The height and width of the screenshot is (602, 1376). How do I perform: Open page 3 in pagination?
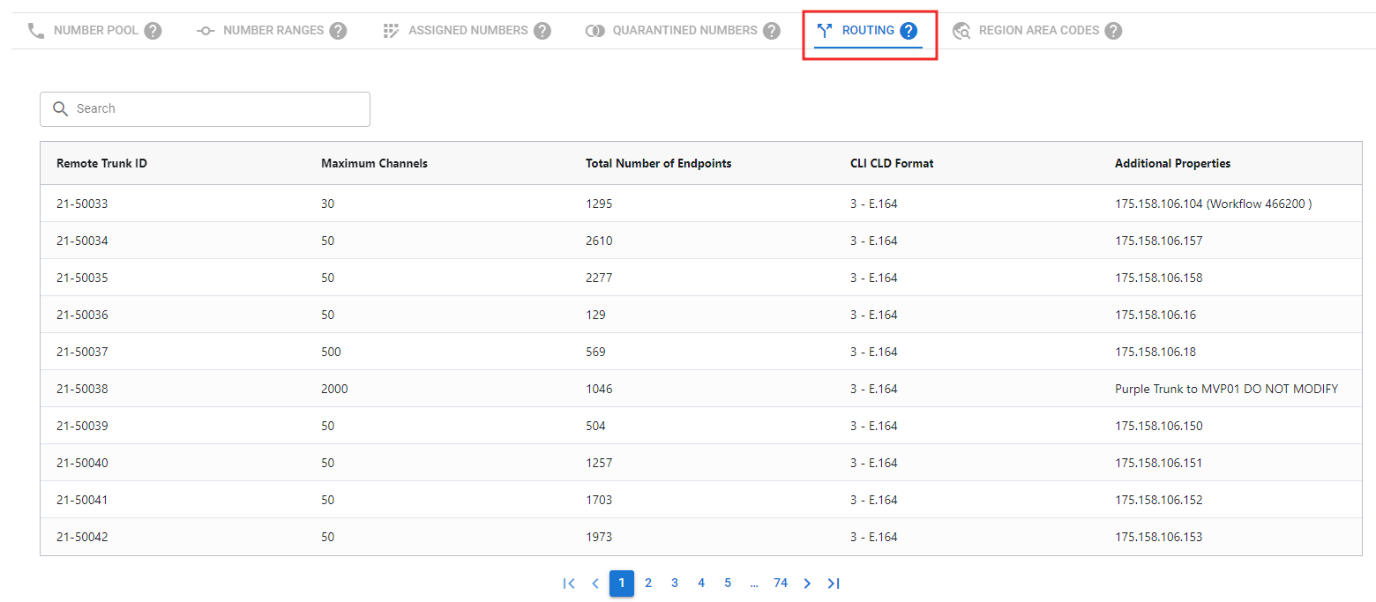tap(675, 583)
